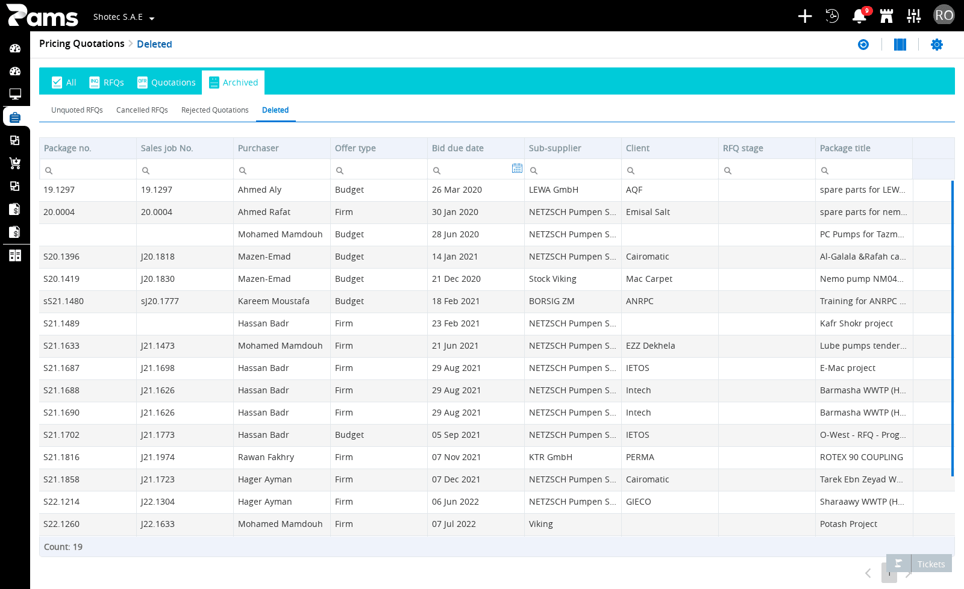Open the blue column chooser icon

point(900,45)
